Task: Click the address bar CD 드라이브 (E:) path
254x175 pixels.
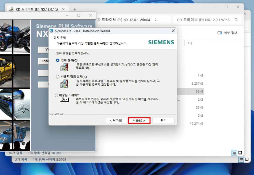Action: 123,20
